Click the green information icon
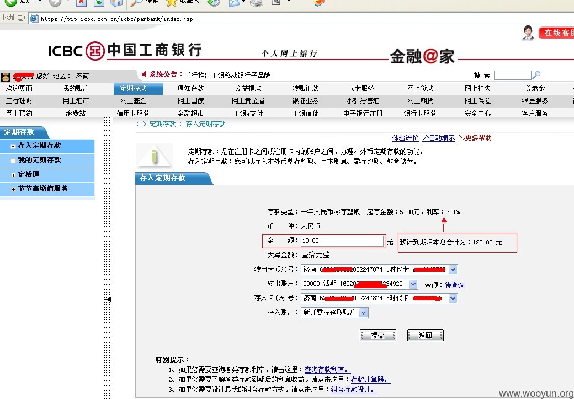 pyautogui.click(x=155, y=156)
